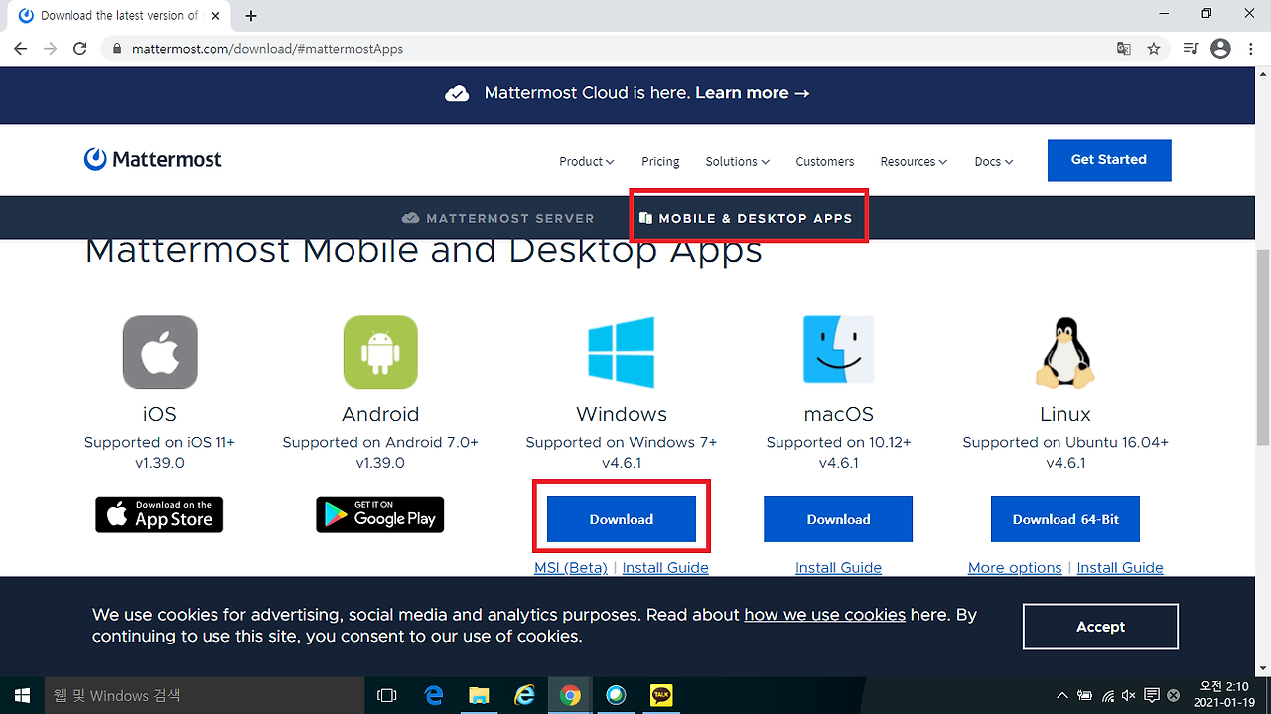
Task: Show hidden system tray icons
Action: [1061, 696]
